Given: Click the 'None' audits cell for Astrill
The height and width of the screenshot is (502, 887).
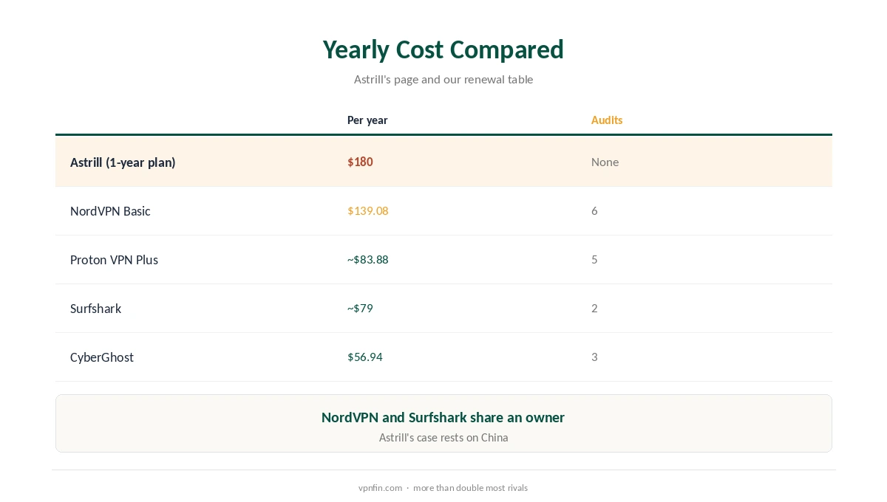Looking at the screenshot, I should [605, 162].
